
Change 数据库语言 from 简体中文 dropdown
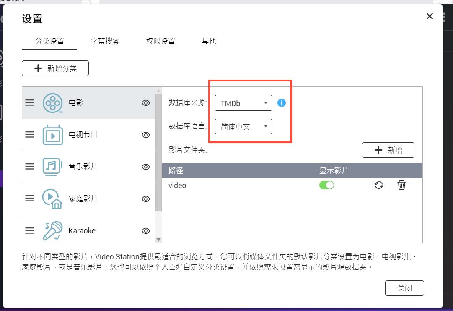pos(243,126)
